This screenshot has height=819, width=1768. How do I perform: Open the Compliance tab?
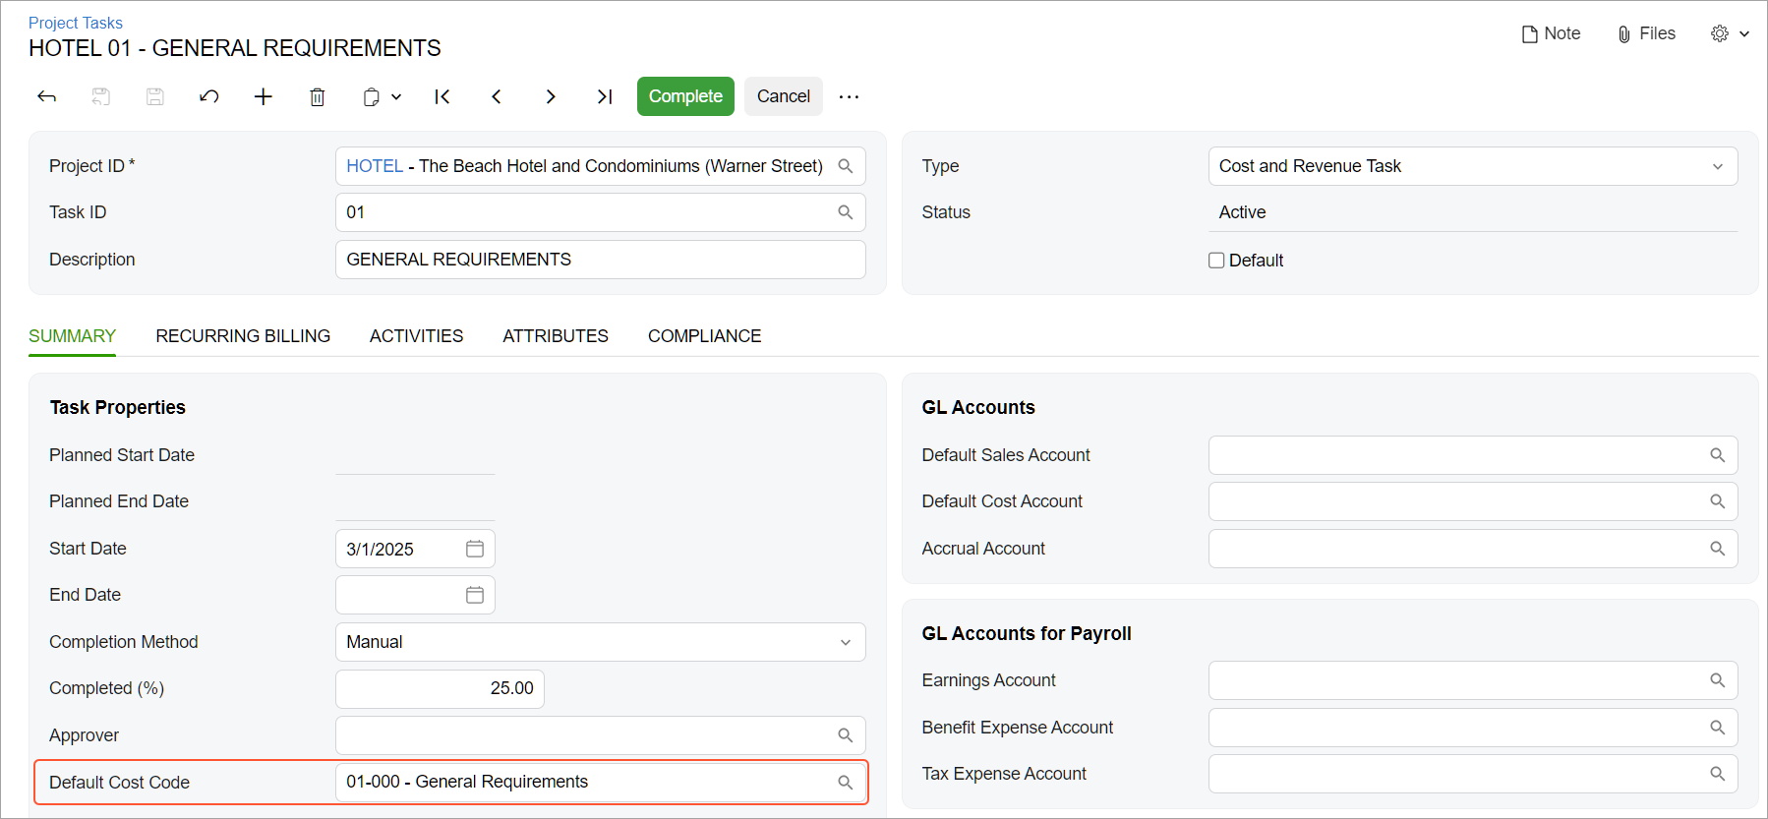coord(704,336)
